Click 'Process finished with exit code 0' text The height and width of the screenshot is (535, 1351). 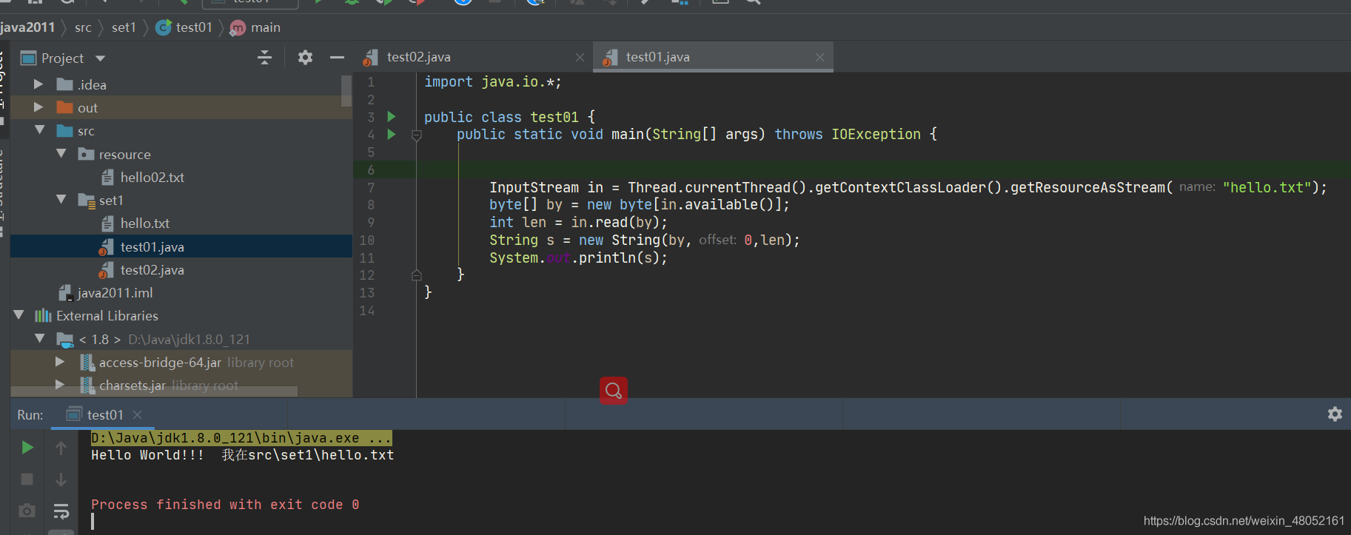225,505
